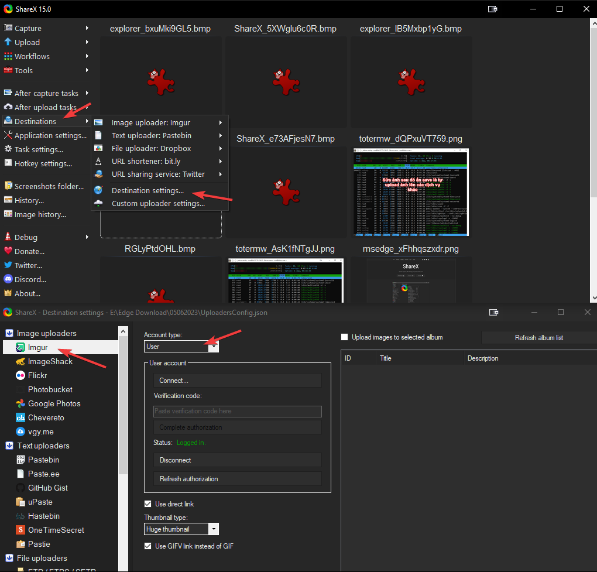Select Hastebin in text uploaders
The image size is (597, 572).
click(x=44, y=516)
